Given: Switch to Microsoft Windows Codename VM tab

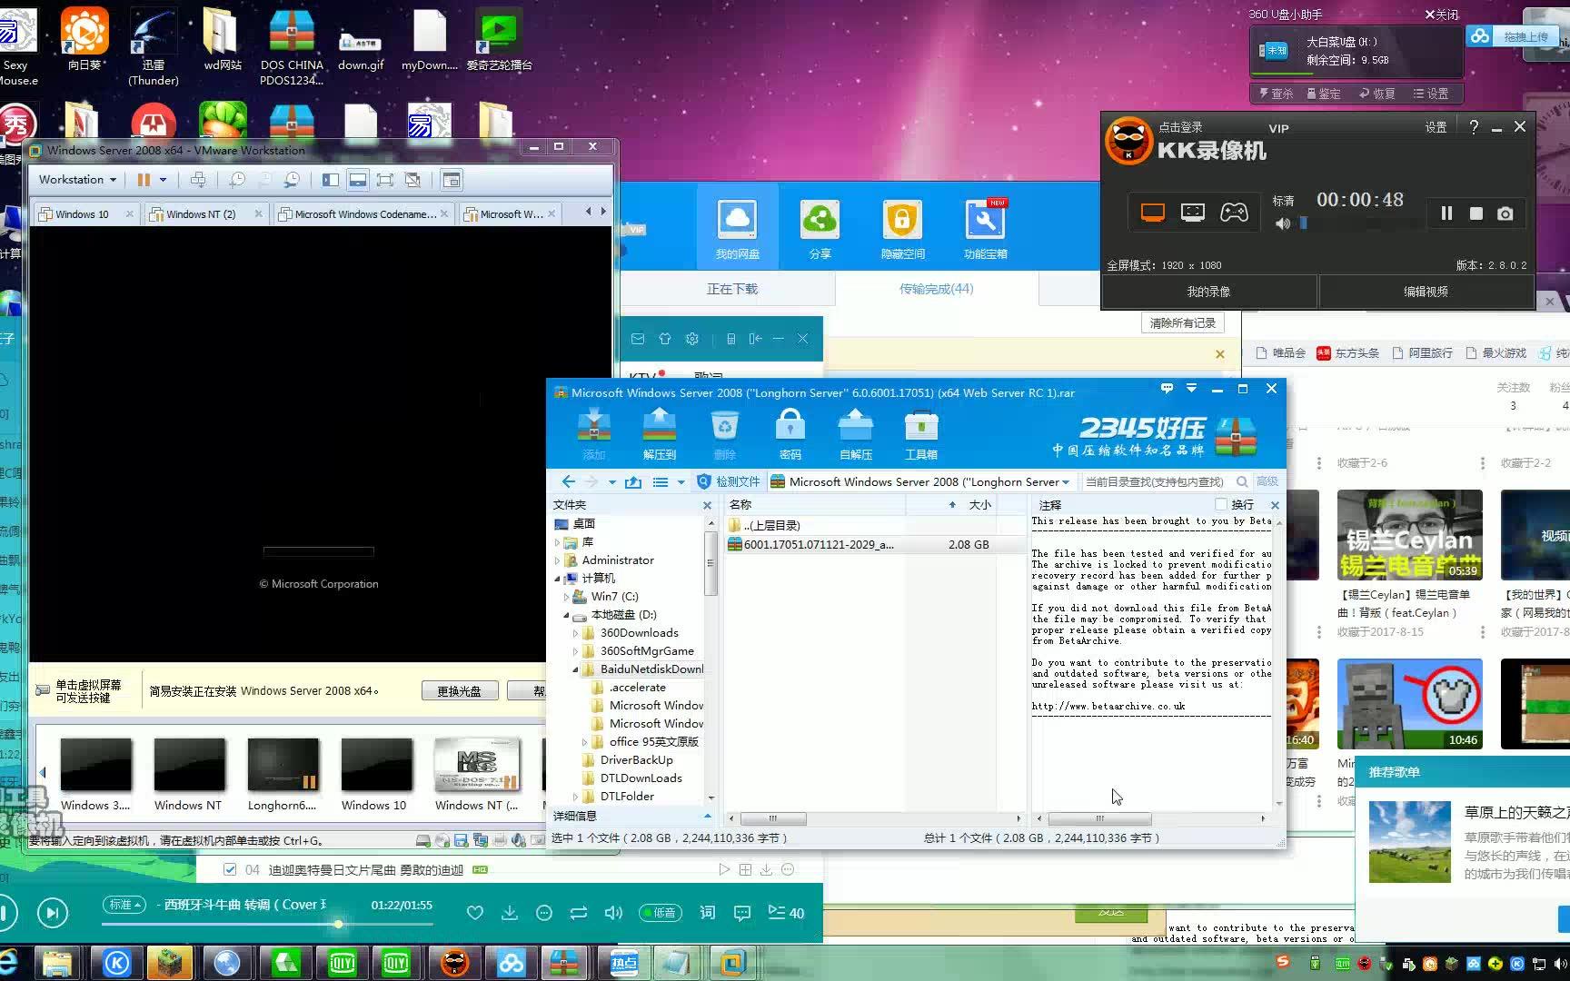Looking at the screenshot, I should pyautogui.click(x=365, y=214).
